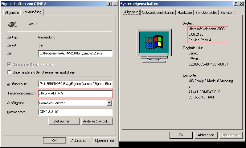This screenshot has height=148, width=246.
Task: Enable Unter anderem Benutzernamen ausführen checkbox
Action: 9,72
